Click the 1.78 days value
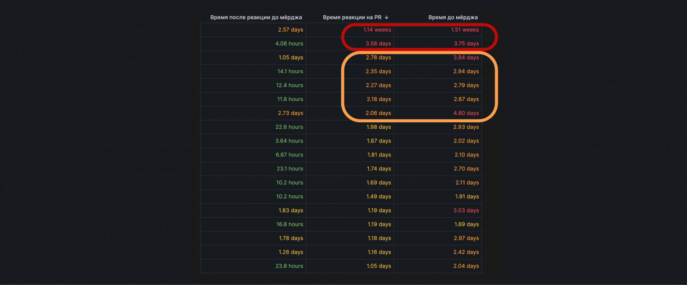Image resolution: width=687 pixels, height=285 pixels. [x=291, y=238]
